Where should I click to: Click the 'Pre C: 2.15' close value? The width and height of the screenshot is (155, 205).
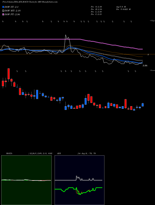pyautogui.click(x=96, y=14)
